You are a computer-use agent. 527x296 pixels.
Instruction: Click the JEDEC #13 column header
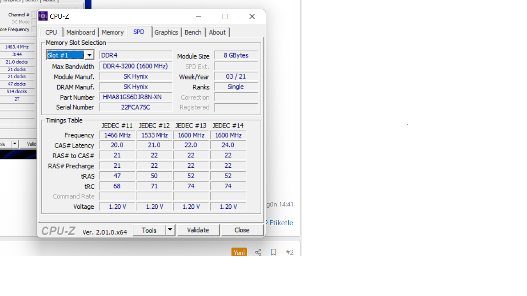tap(191, 126)
